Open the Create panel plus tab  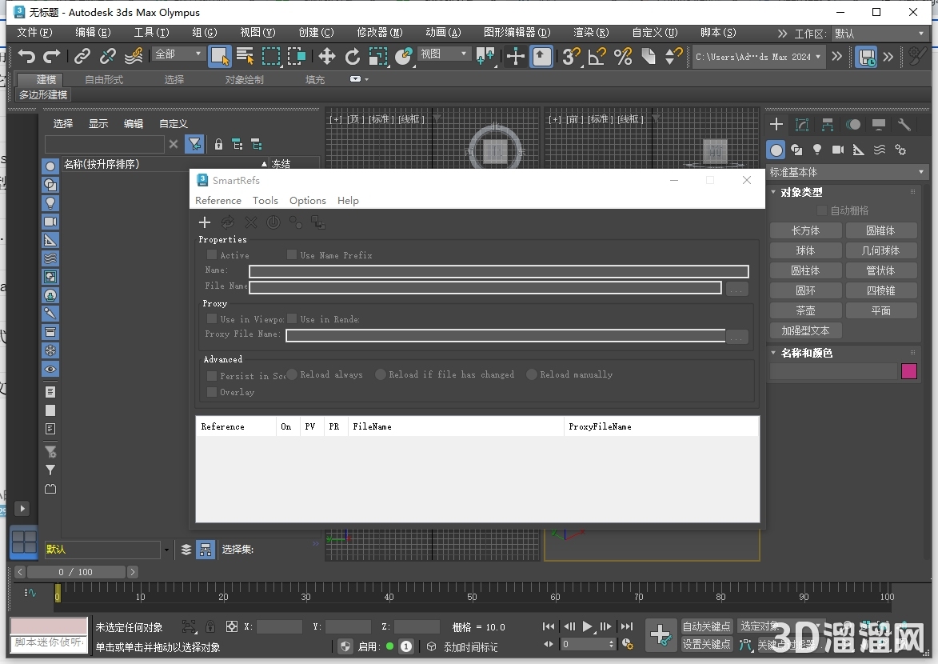(x=776, y=124)
